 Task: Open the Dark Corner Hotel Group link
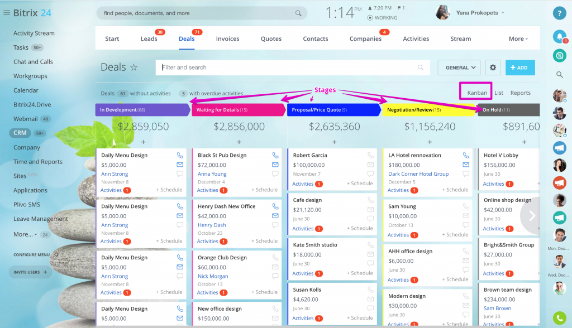coord(418,174)
